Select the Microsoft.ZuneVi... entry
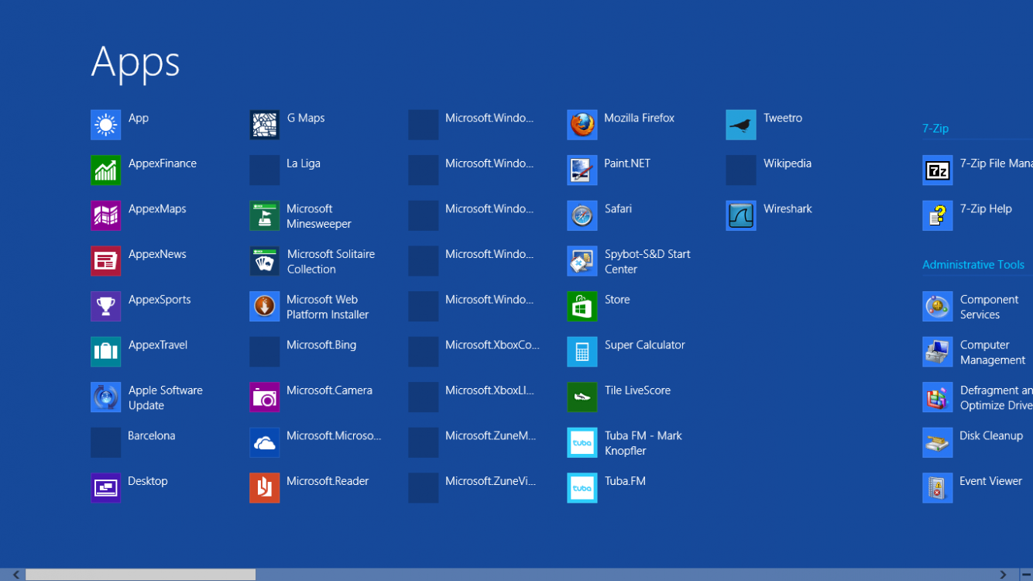This screenshot has width=1033, height=581. (472, 488)
